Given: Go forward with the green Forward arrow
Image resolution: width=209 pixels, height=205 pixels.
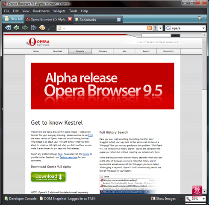Looking at the screenshot, I should 25,28.
